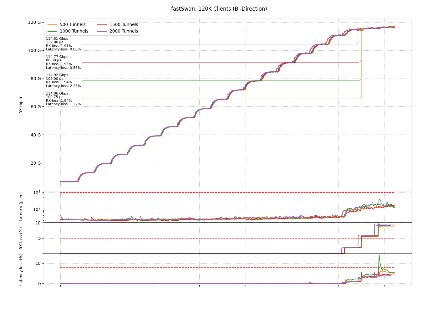
Task: Click the 114.77 Gbps annotation text
Action: 57,57
